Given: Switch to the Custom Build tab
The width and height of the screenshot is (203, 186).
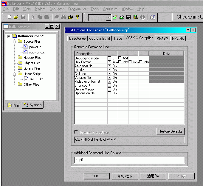Looking at the screenshot, I should pos(100,39).
